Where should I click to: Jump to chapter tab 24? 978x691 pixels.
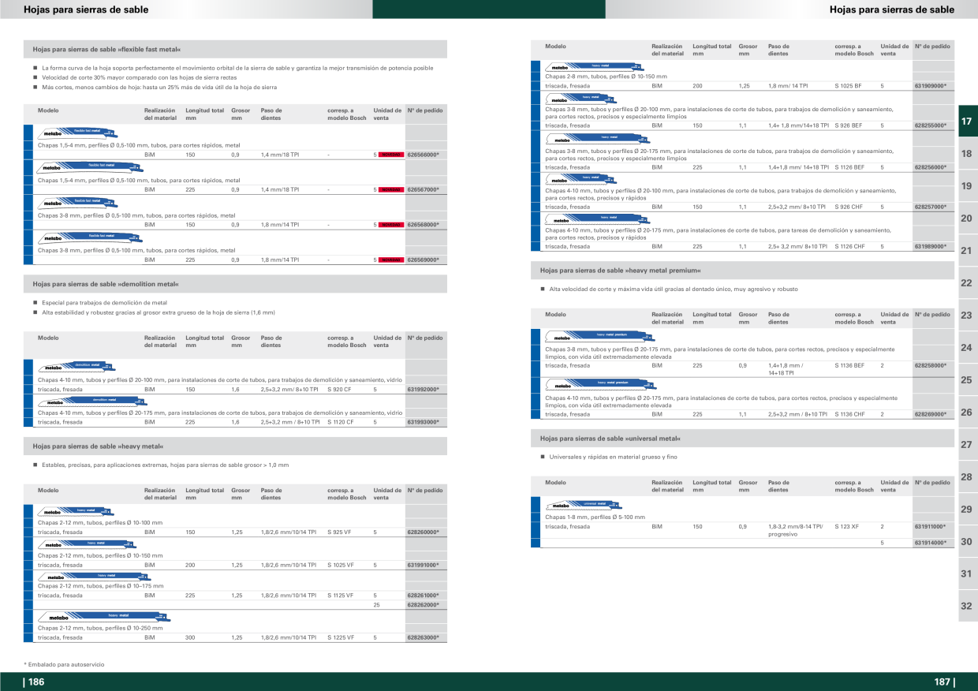968,348
